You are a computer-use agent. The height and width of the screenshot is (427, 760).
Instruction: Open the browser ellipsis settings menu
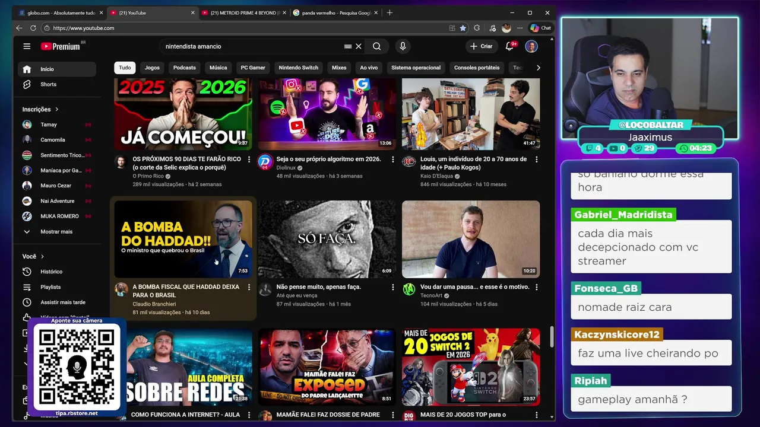(520, 28)
